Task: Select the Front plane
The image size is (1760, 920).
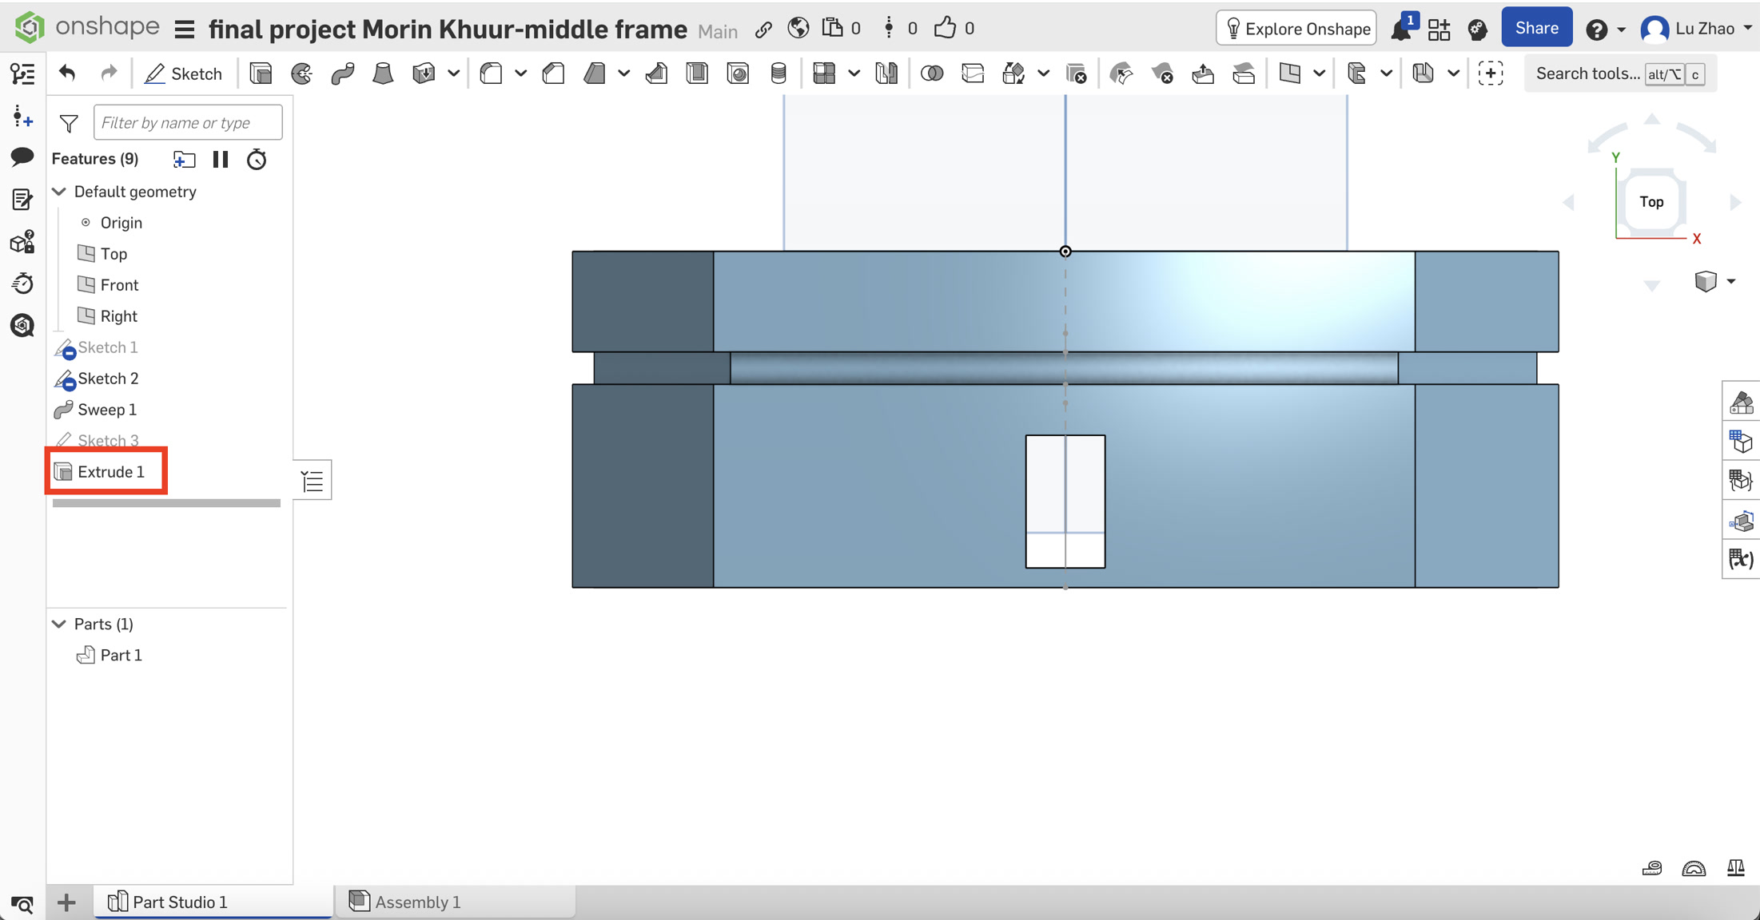Action: pyautogui.click(x=119, y=285)
